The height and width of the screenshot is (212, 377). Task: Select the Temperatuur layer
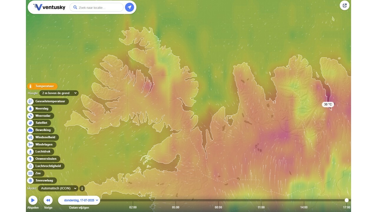click(42, 86)
